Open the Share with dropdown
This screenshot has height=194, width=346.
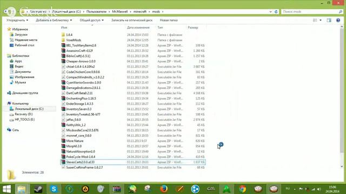pos(91,20)
